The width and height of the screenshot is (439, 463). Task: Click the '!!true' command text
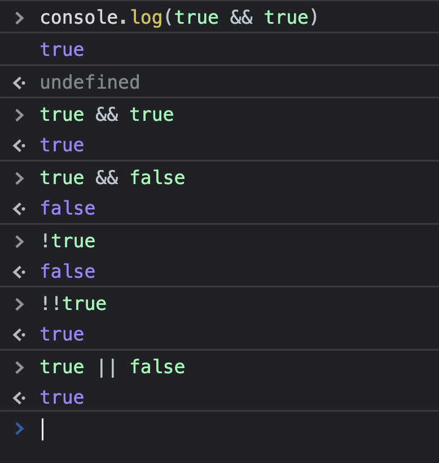[73, 304]
